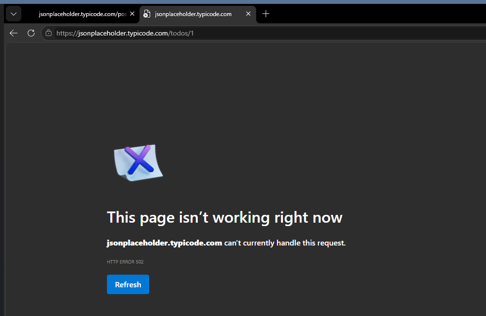Click the error document icon on active tab
Screen dimensions: 486x316
(x=147, y=14)
